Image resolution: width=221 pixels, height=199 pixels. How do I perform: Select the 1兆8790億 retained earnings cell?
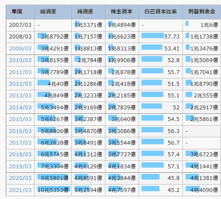(202, 84)
